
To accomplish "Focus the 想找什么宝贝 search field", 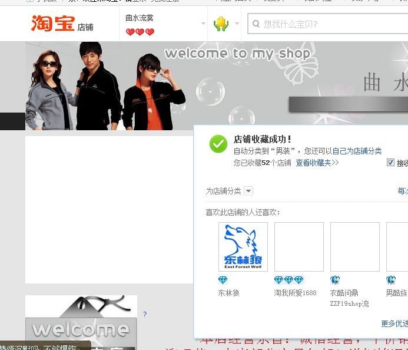I will pos(328,24).
